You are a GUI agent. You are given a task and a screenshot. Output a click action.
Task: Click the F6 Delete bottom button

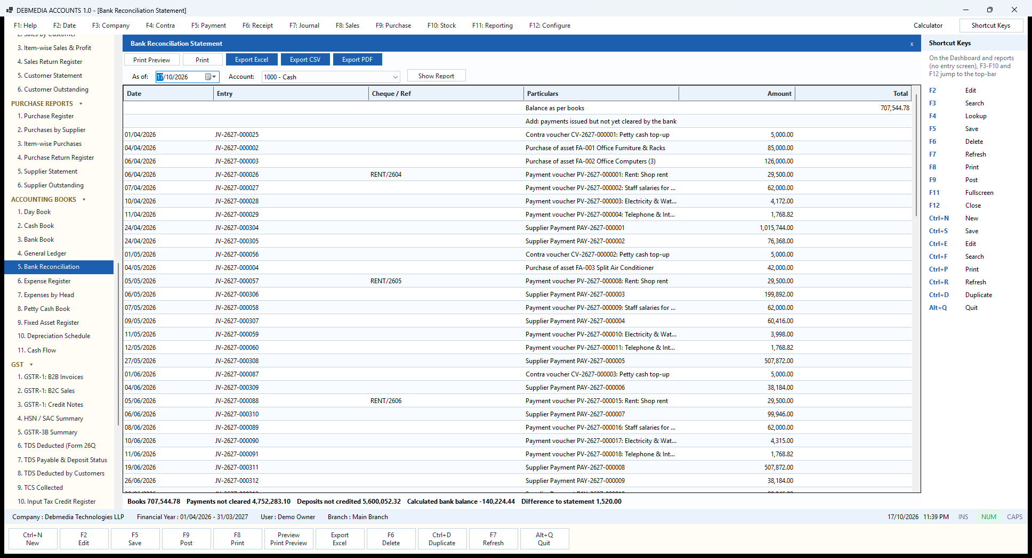[x=391, y=539]
